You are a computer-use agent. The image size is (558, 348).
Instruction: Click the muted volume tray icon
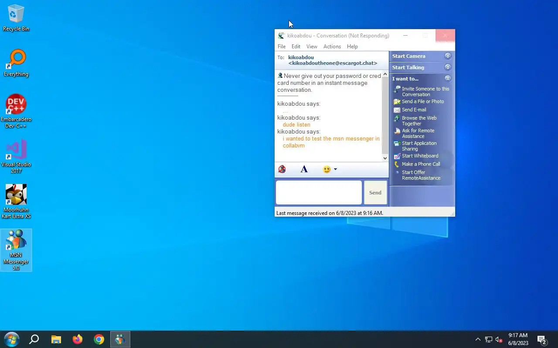pos(499,339)
